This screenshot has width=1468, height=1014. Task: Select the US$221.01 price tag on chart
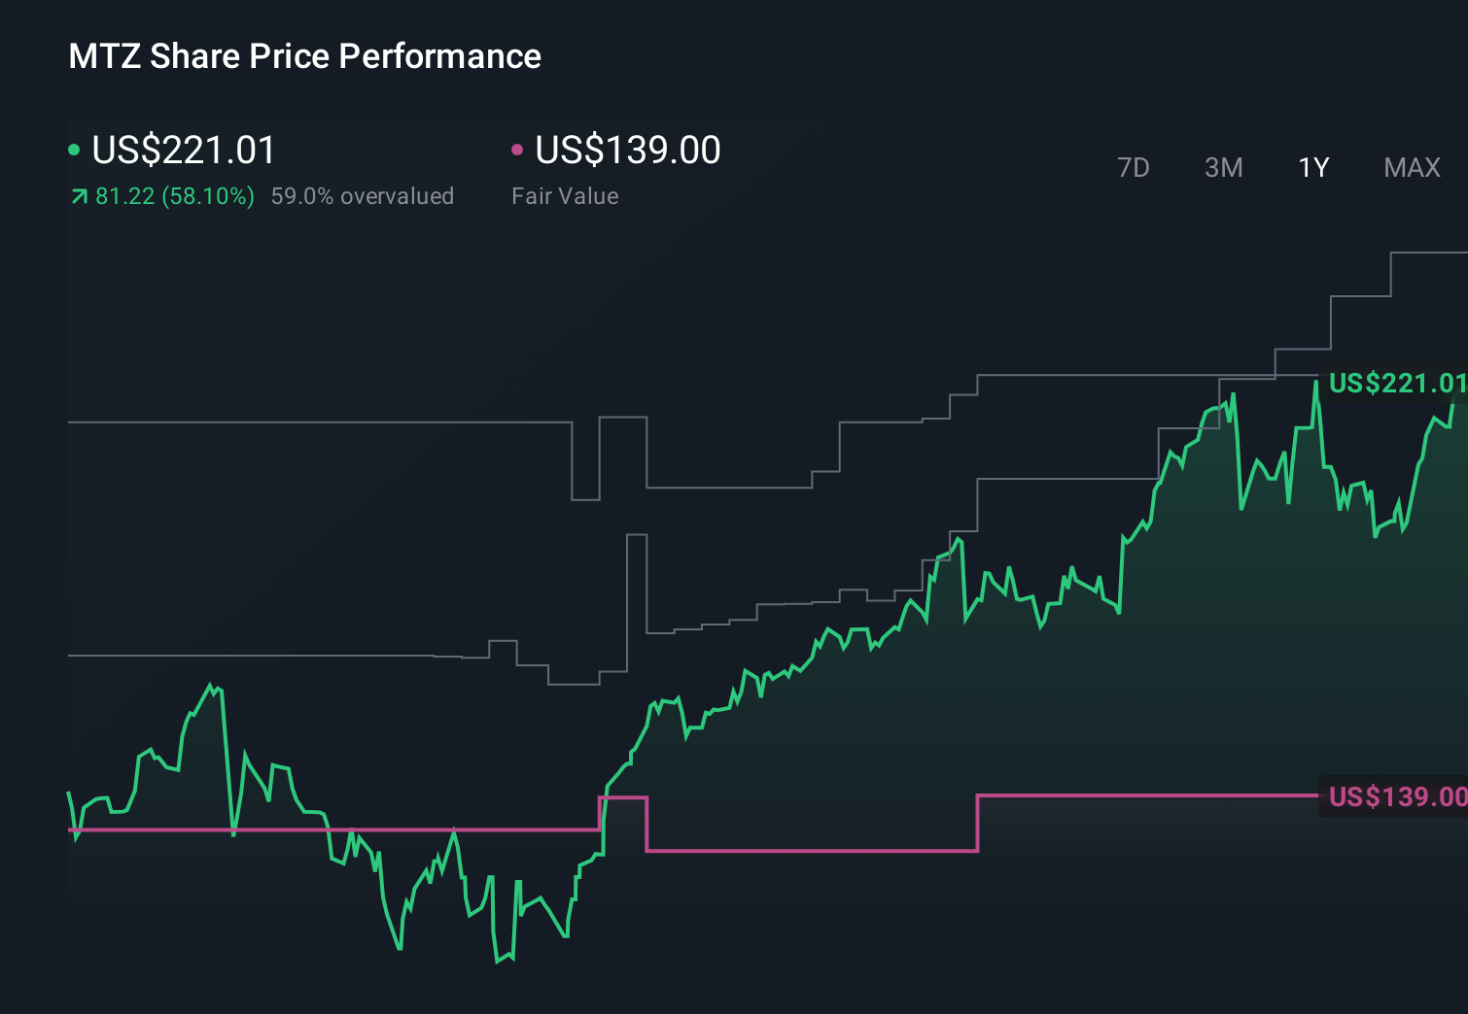[x=1397, y=385]
